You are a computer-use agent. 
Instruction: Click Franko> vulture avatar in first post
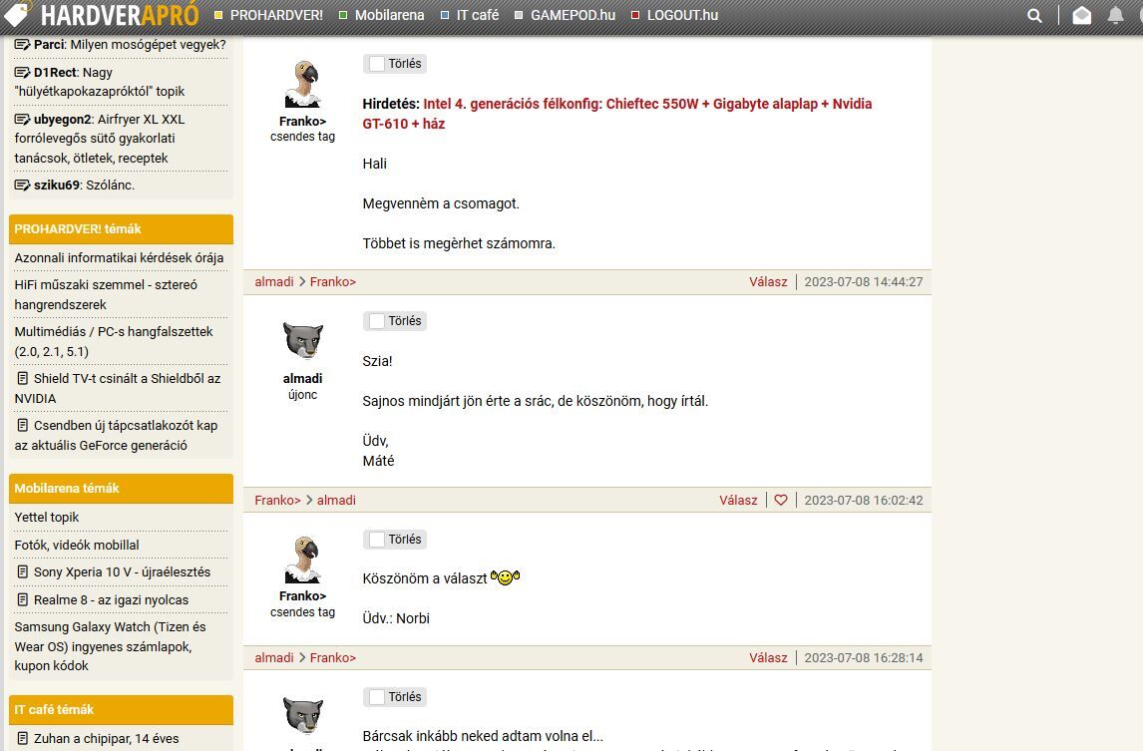[x=302, y=85]
